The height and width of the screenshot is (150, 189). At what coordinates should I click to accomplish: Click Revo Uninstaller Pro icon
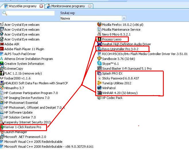click(x=99, y=49)
